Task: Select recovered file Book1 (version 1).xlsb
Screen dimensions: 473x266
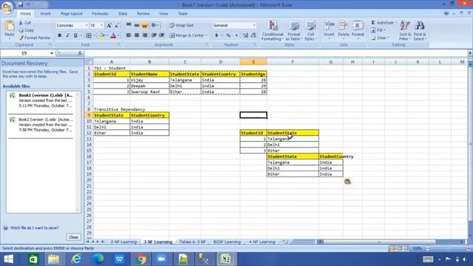Action: click(x=42, y=100)
